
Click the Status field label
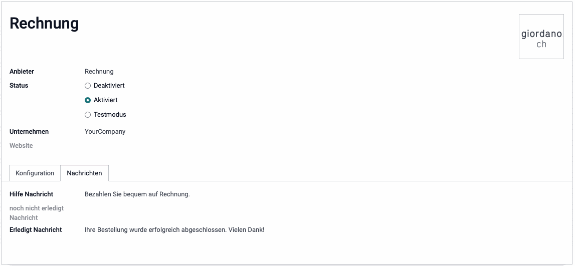[19, 86]
